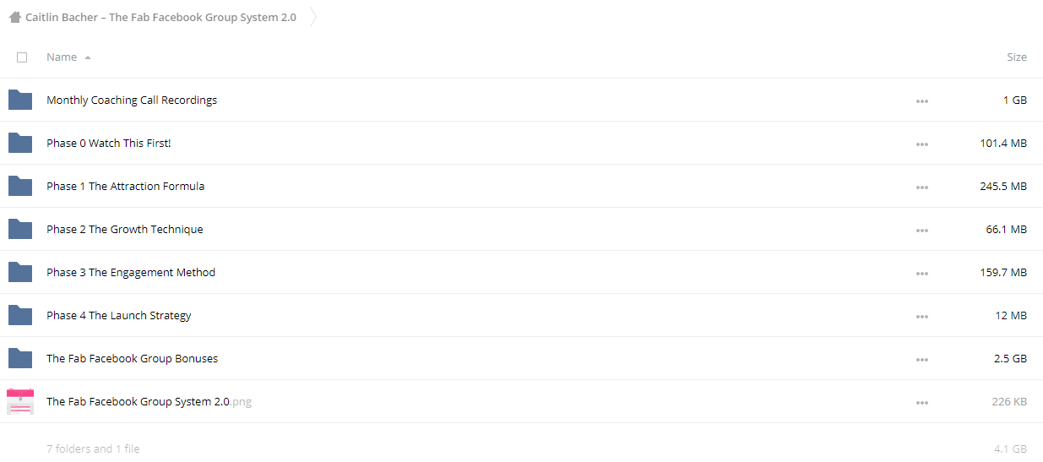Open the Monthly Coaching Call Recordings folder icon
This screenshot has height=462, width=1043.
(20, 100)
